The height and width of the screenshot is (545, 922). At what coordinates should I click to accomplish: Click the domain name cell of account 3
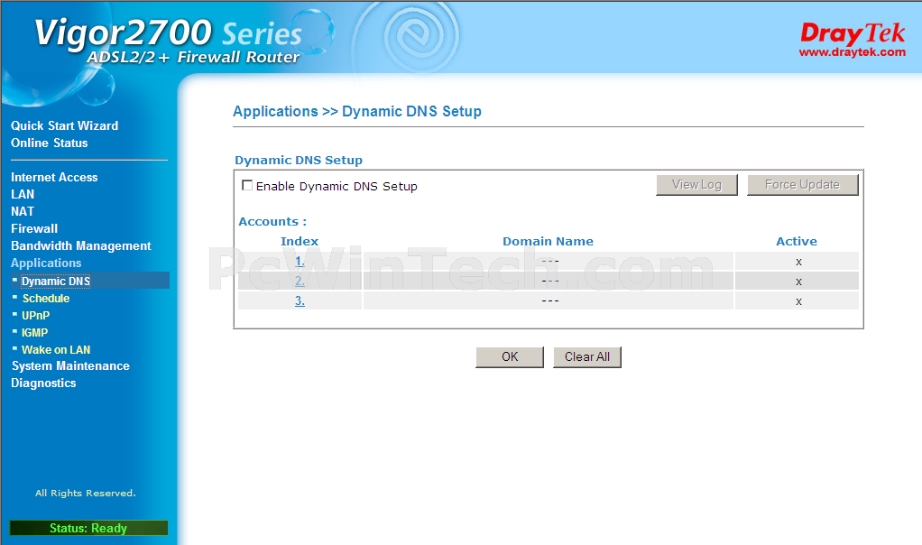[x=549, y=301]
